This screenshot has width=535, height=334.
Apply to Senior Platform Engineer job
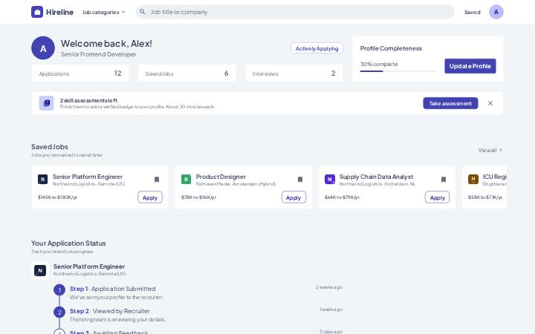pyautogui.click(x=150, y=197)
